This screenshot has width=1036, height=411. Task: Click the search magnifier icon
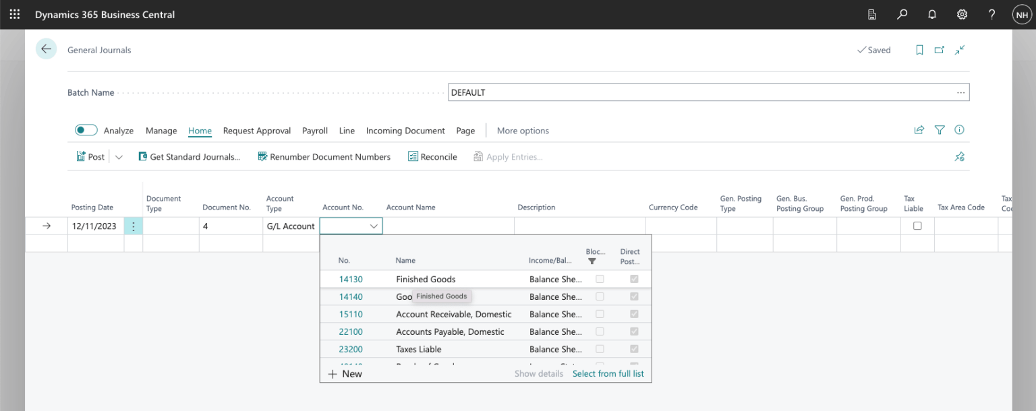click(902, 14)
